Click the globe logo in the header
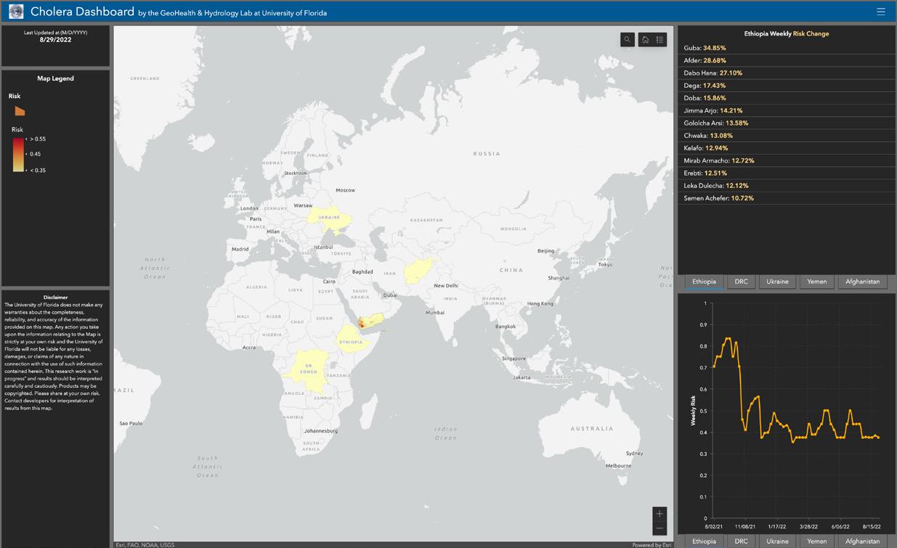This screenshot has width=897, height=548. pyautogui.click(x=15, y=12)
